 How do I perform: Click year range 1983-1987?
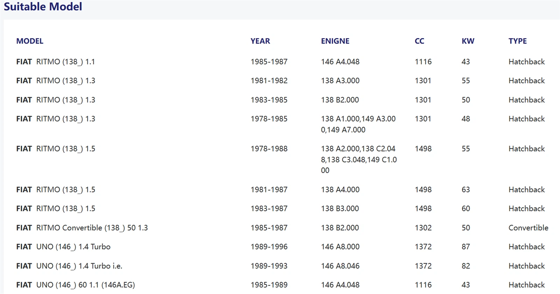(x=269, y=209)
